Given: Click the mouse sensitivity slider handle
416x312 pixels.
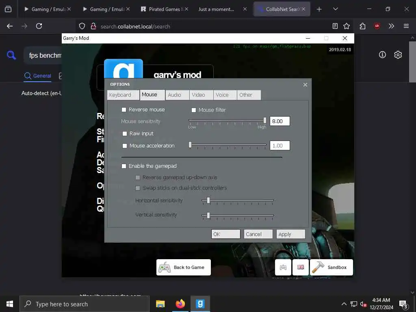Looking at the screenshot, I should click(265, 120).
